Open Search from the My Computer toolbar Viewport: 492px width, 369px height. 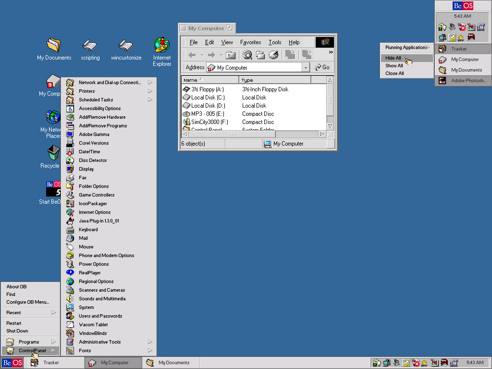[x=247, y=55]
